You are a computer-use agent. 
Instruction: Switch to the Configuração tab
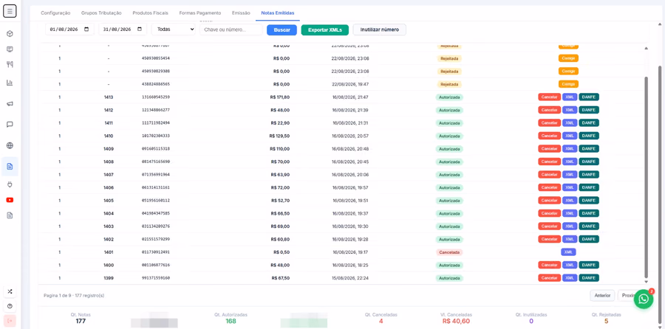pos(55,13)
